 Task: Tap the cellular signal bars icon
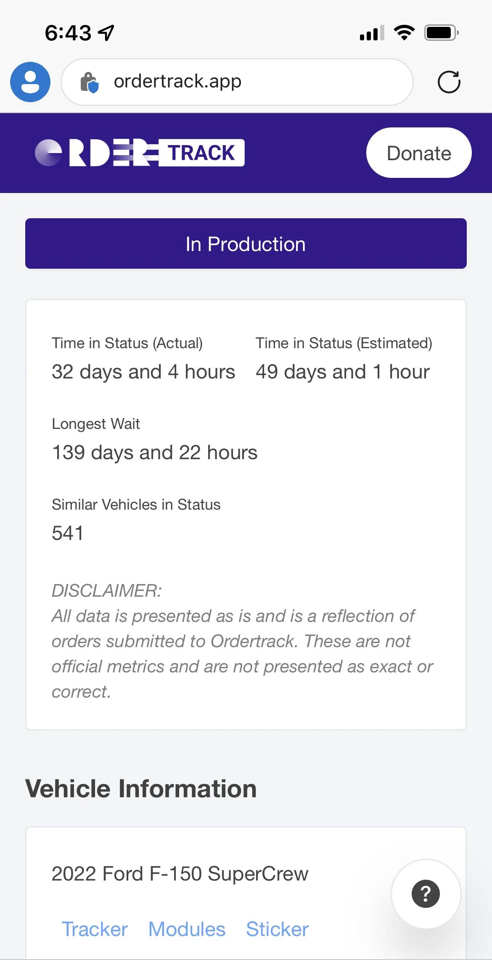[x=372, y=32]
